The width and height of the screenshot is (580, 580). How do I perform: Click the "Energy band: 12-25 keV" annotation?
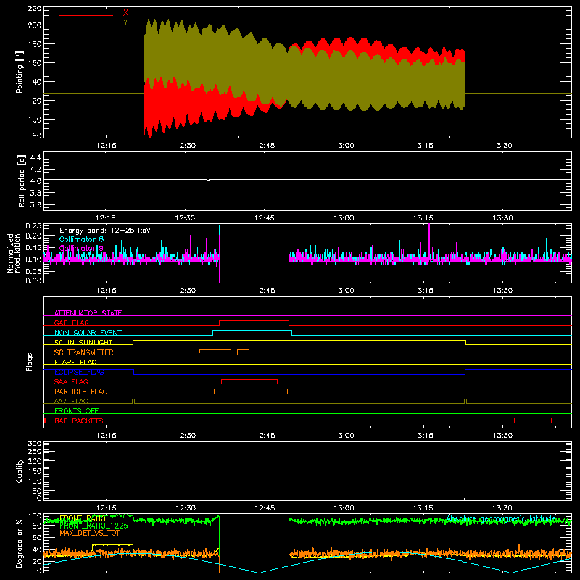tap(105, 231)
